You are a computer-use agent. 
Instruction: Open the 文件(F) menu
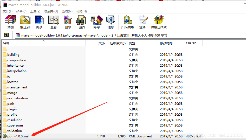click(7, 11)
